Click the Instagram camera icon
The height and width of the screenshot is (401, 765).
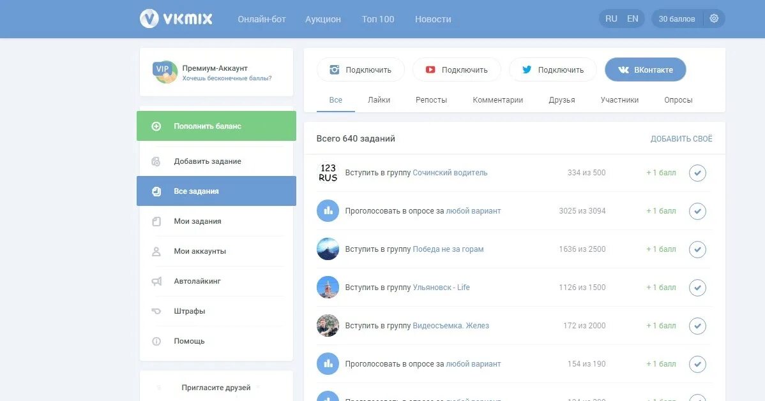click(x=334, y=69)
